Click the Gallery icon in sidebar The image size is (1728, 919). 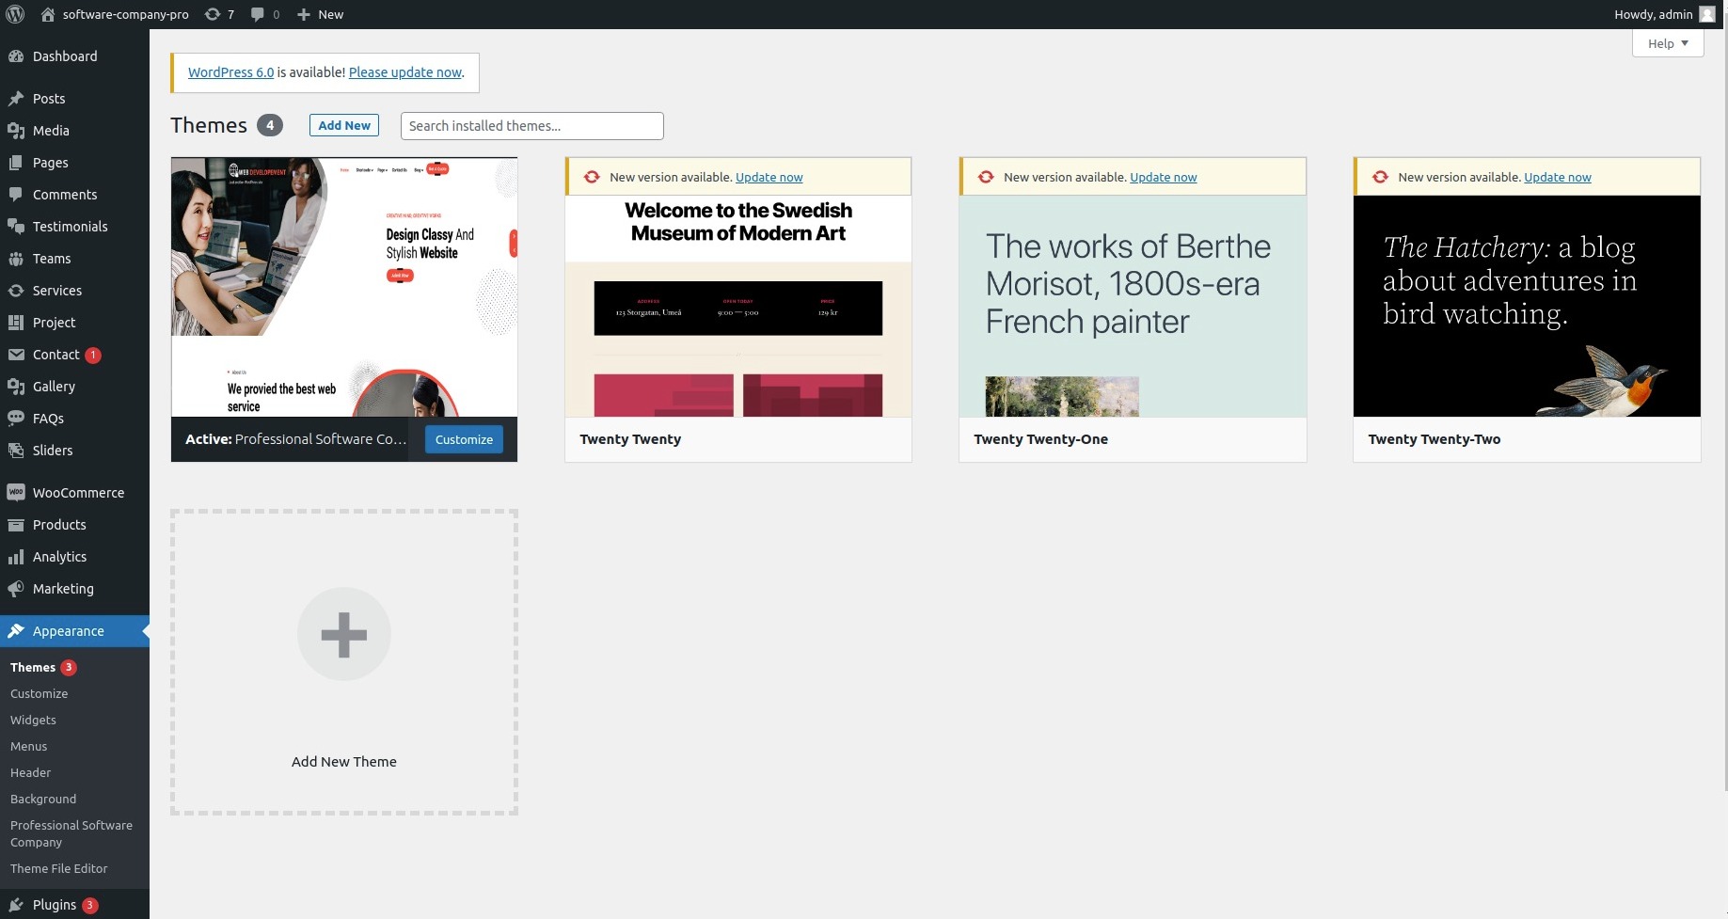pos(16,387)
